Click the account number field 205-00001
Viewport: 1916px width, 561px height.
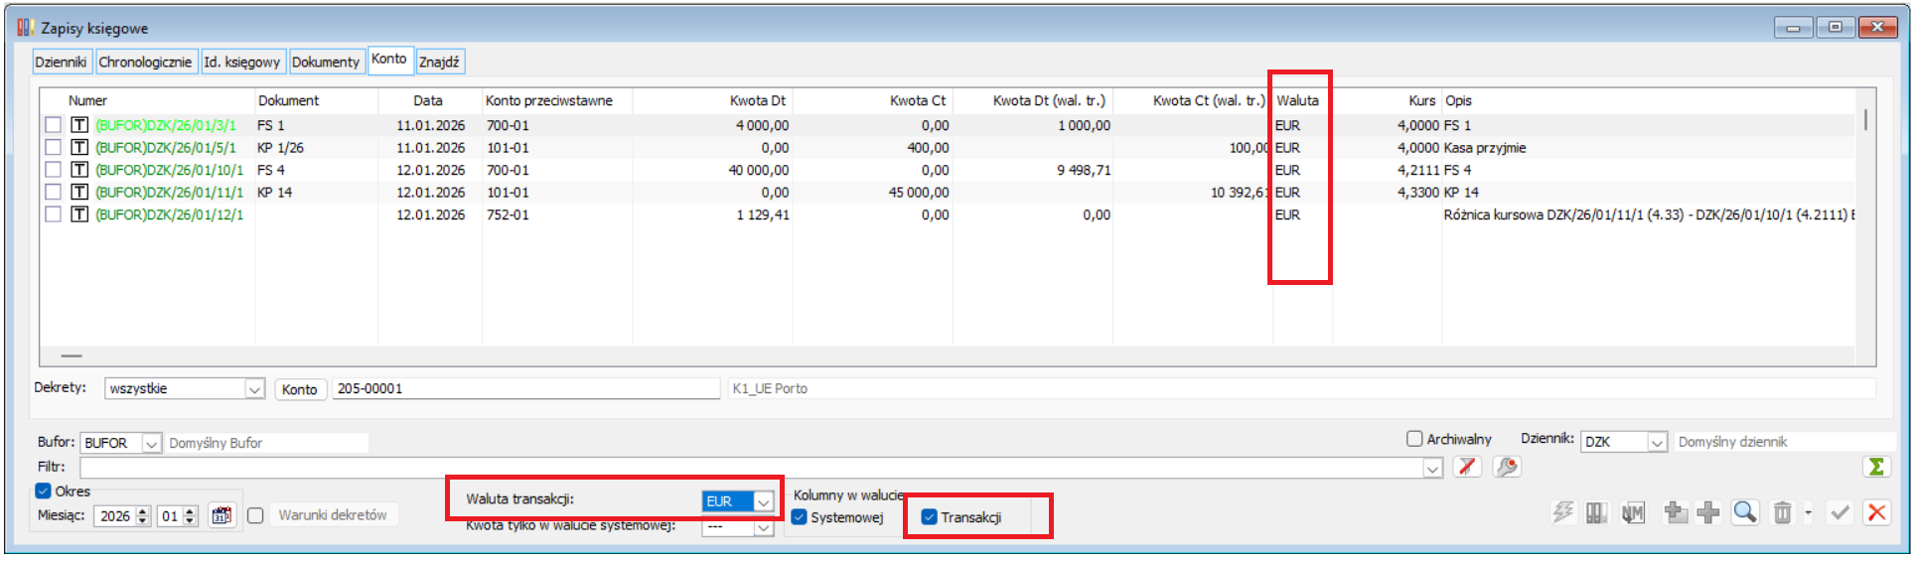(x=525, y=388)
